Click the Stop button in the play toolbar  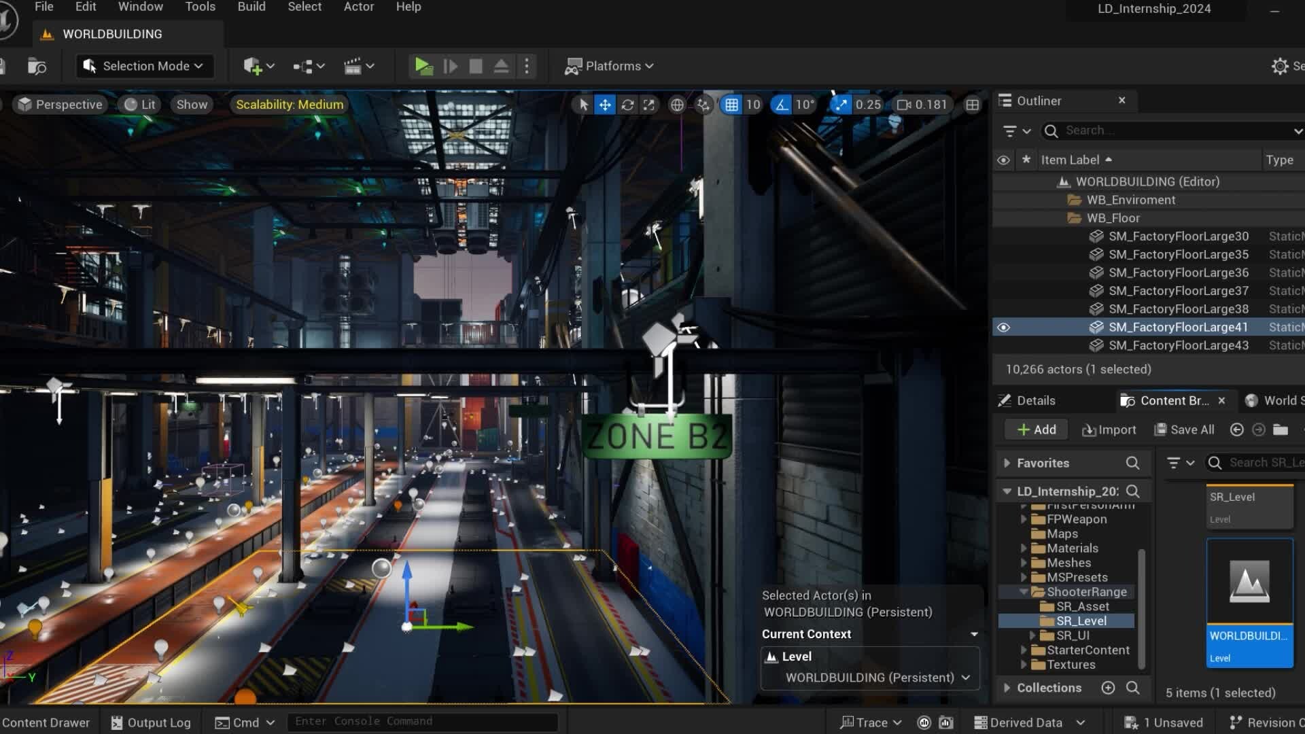click(x=476, y=66)
